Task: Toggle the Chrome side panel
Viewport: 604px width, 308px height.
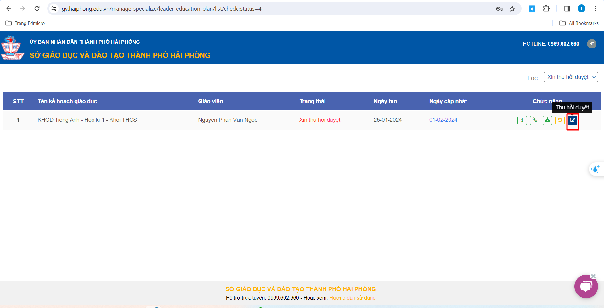Action: 567,8
